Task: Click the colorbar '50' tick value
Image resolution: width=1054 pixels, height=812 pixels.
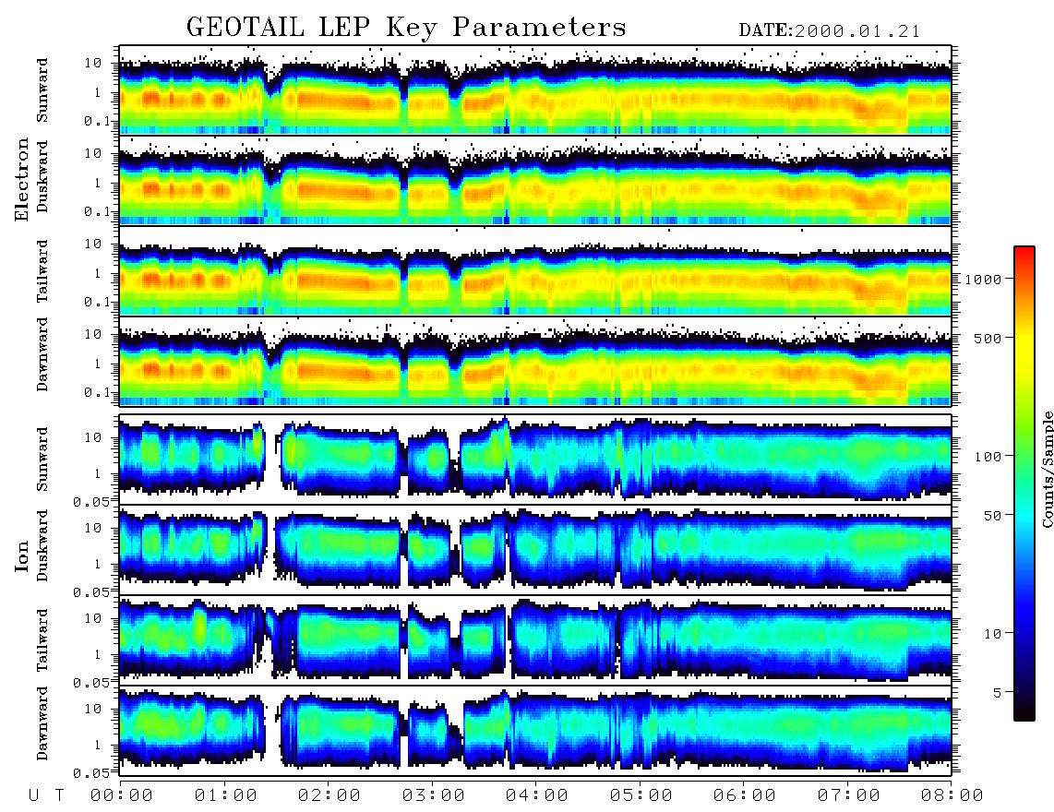Action: pos(992,516)
